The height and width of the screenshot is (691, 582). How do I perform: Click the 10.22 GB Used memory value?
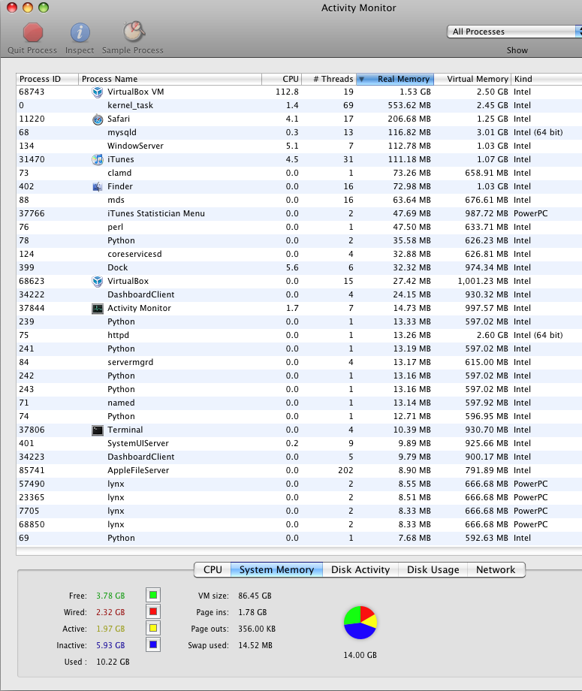pos(113,662)
